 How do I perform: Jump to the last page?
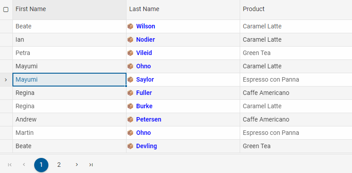91,165
